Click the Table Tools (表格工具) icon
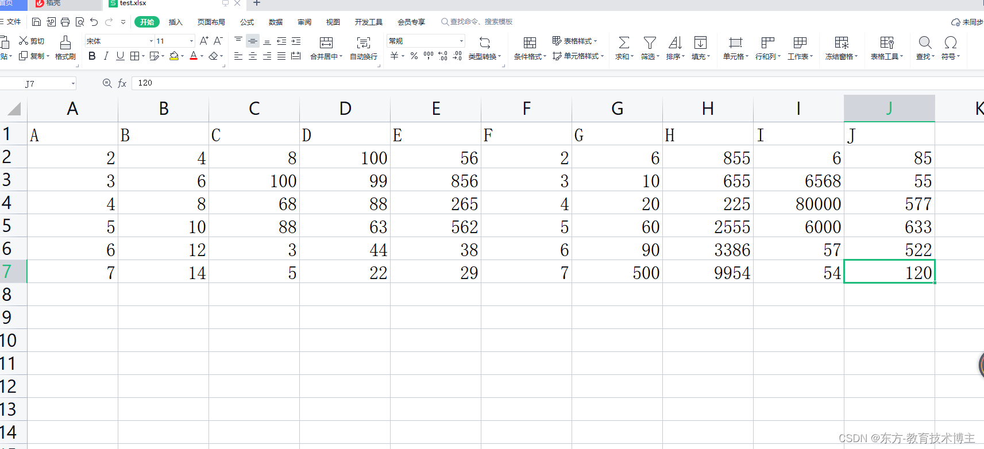 pos(887,43)
